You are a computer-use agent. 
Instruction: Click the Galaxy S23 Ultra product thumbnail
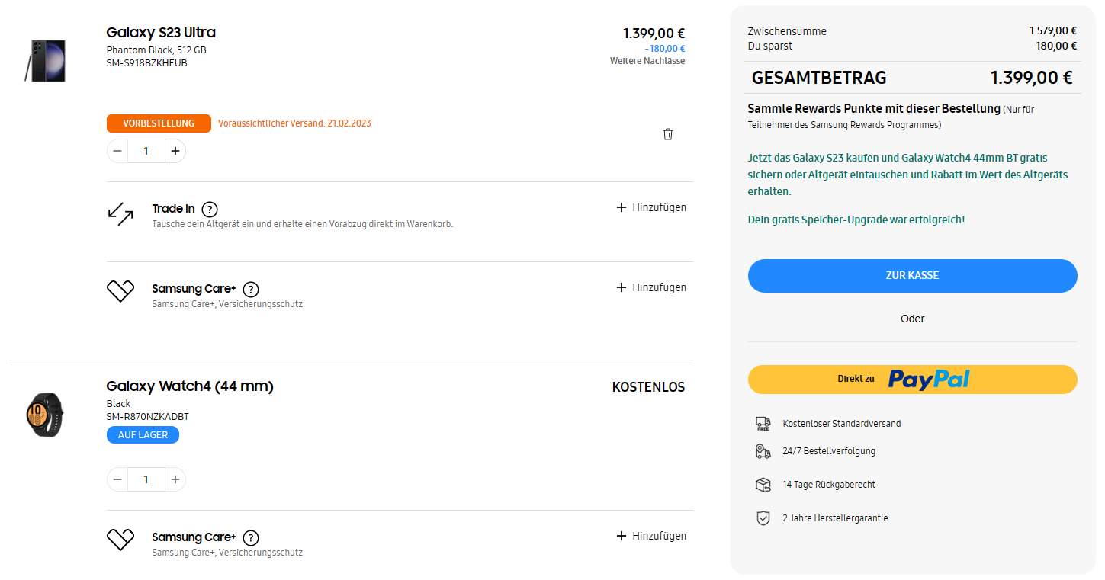[45, 61]
